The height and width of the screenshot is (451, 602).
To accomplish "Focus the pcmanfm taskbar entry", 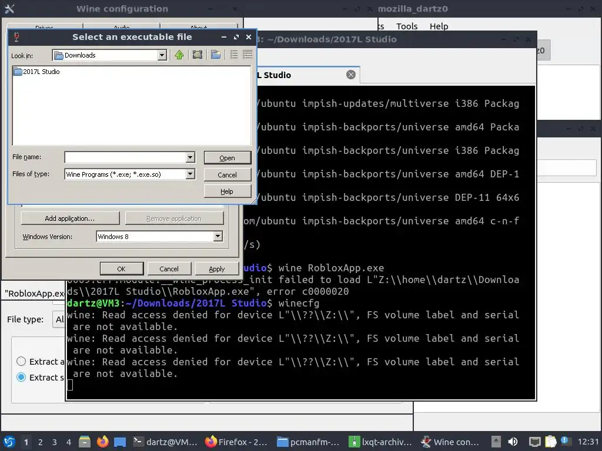I will pos(308,442).
